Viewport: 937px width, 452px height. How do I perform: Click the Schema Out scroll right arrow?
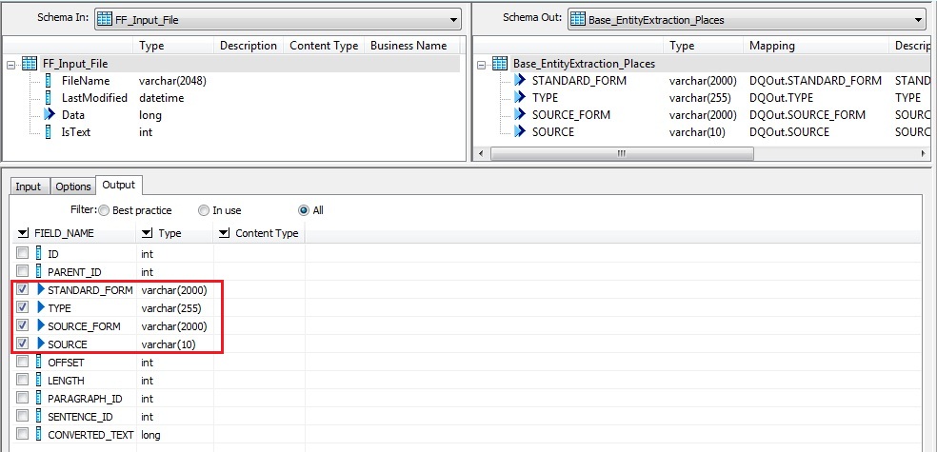click(x=924, y=153)
